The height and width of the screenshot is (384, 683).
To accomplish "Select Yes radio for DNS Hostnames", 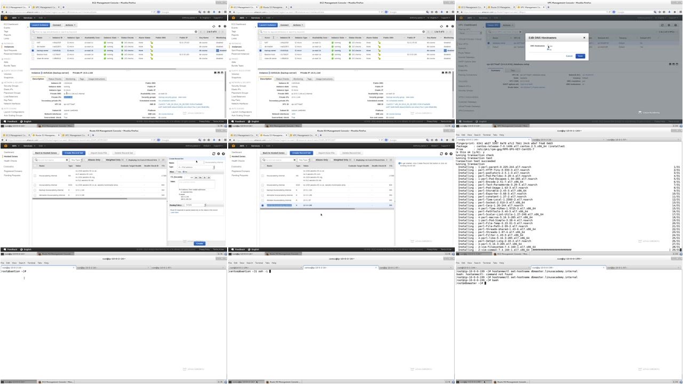I will point(548,46).
